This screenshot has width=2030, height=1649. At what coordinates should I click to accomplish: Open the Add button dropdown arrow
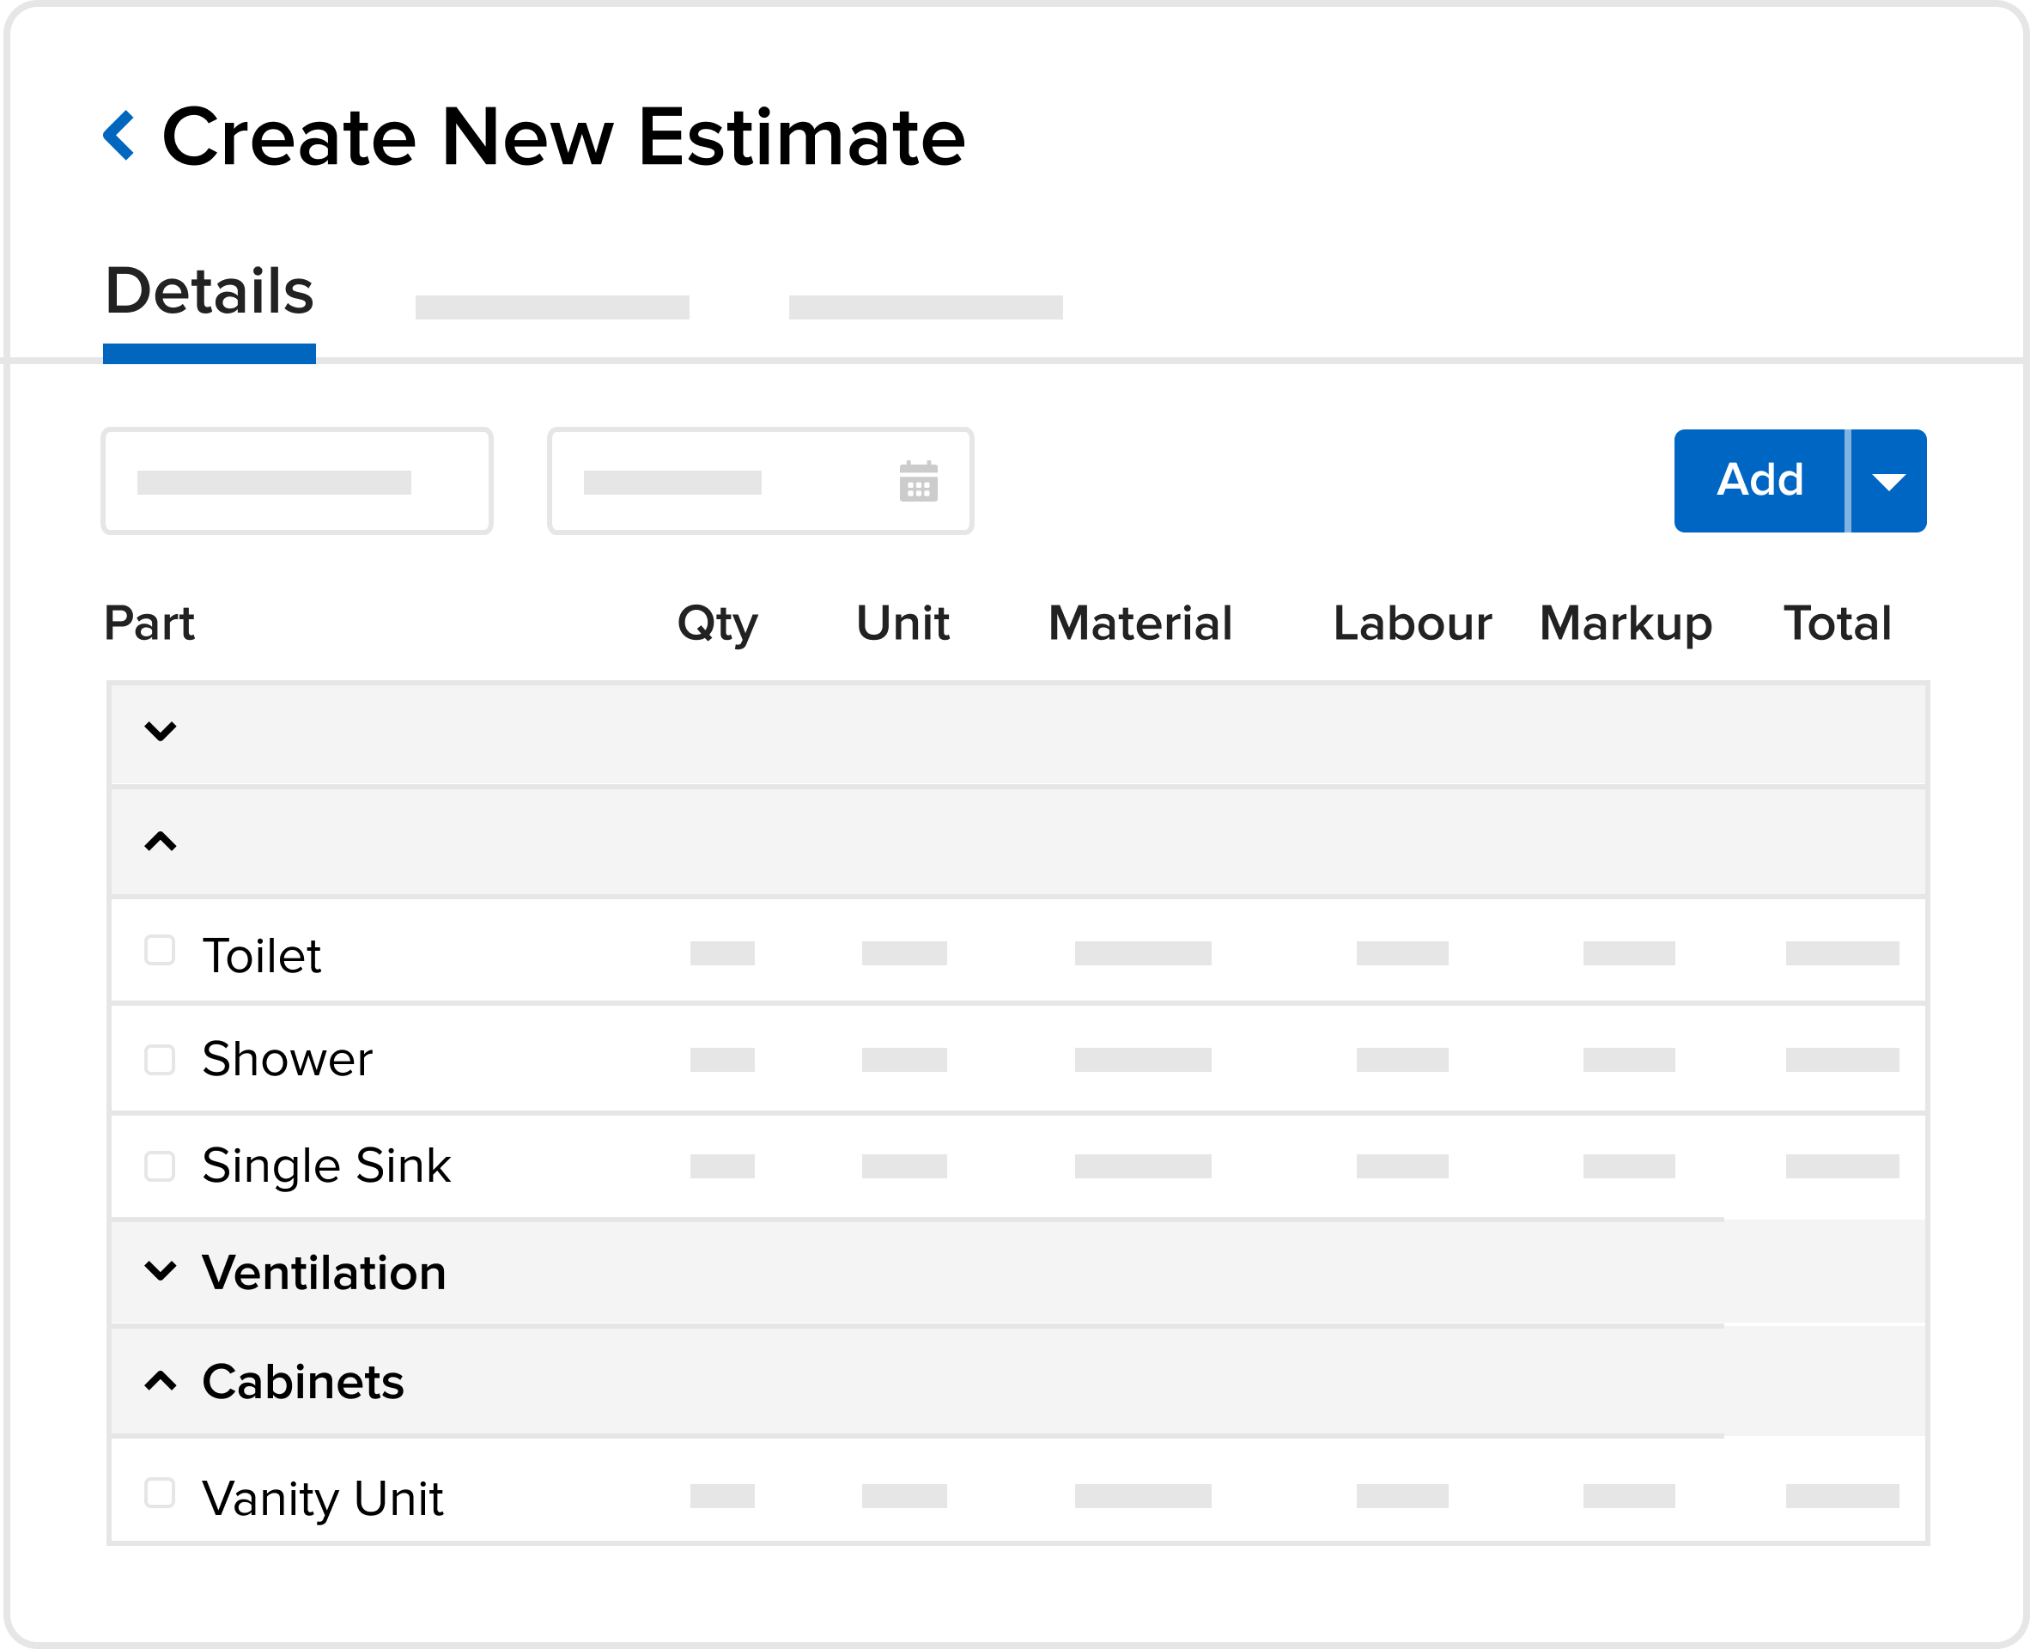click(1887, 482)
